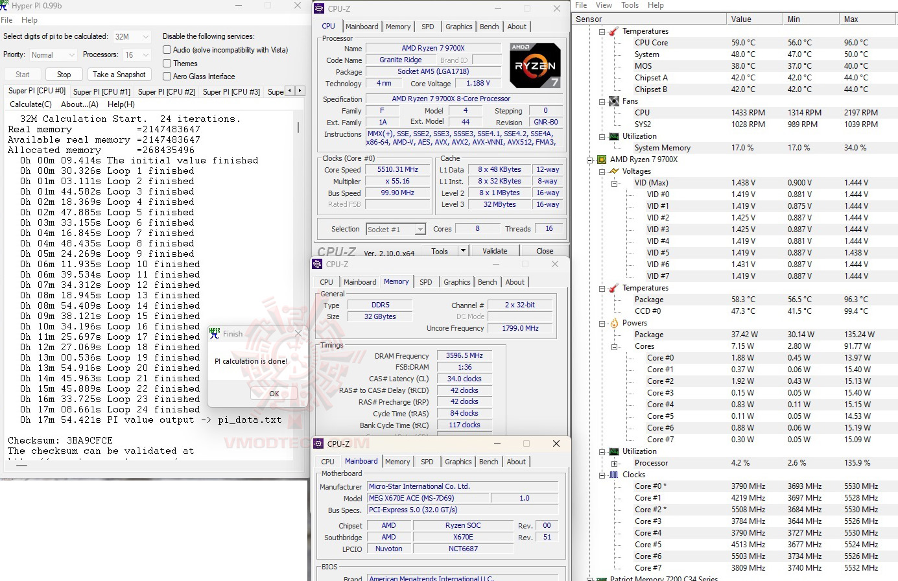The image size is (898, 581).
Task: Open the Bench tab in the CPU-Z Memory window
Action: pos(488,282)
